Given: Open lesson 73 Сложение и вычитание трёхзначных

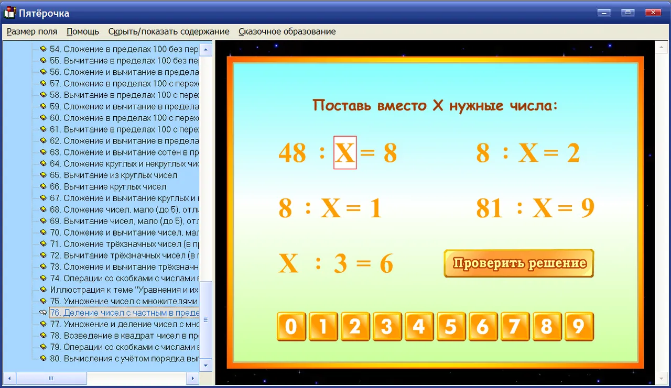Looking at the screenshot, I should click(124, 267).
